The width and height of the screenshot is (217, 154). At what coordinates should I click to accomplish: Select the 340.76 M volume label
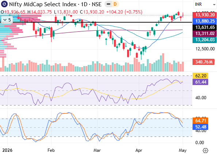(203, 62)
